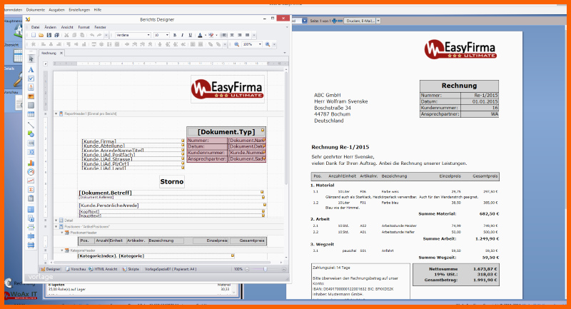Image resolution: width=571 pixels, height=309 pixels.
Task: Select the pointer tool in the toolbox
Action: pos(31,61)
